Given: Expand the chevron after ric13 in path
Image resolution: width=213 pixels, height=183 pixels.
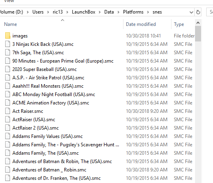Looking at the screenshot, I should point(67,12).
